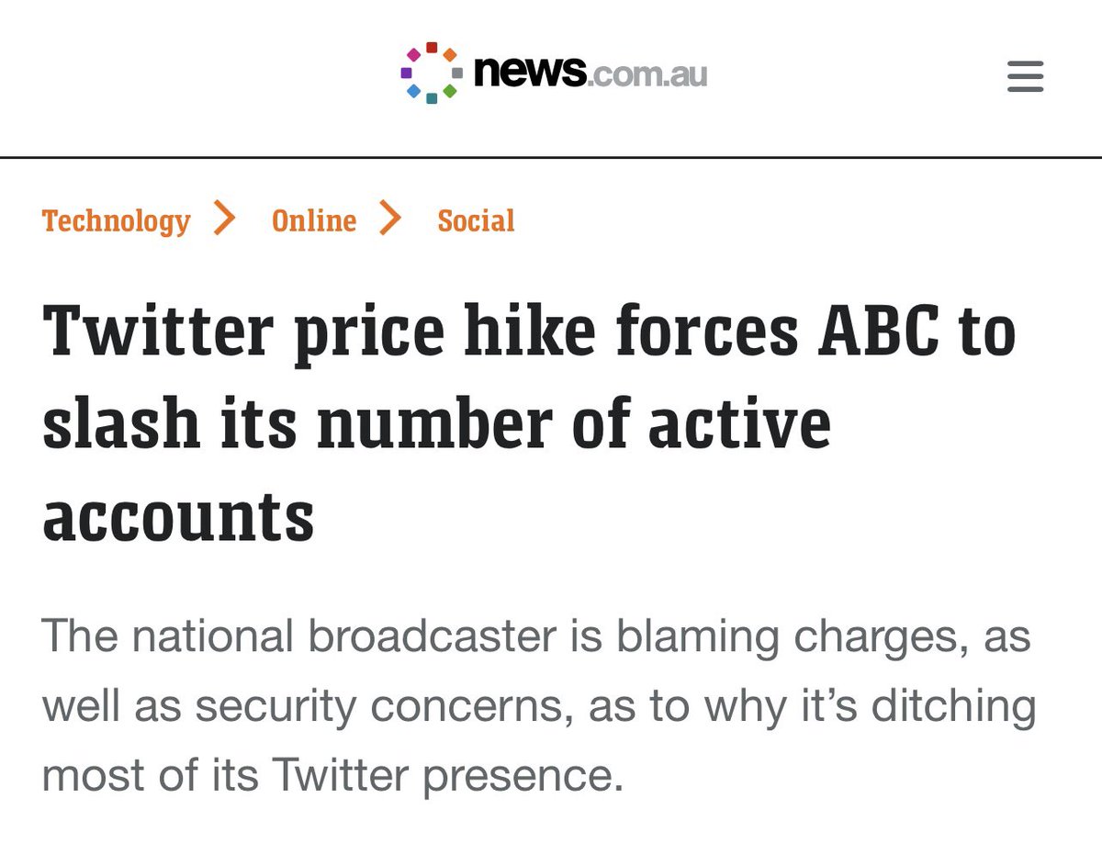Go to the Technology section breadcrumb

point(116,220)
